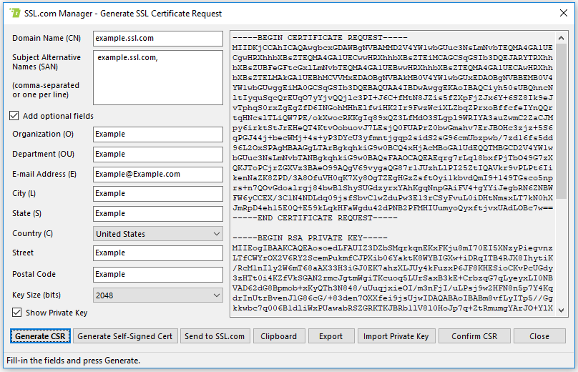Click inside the Subject Alternative Names box

[x=158, y=77]
